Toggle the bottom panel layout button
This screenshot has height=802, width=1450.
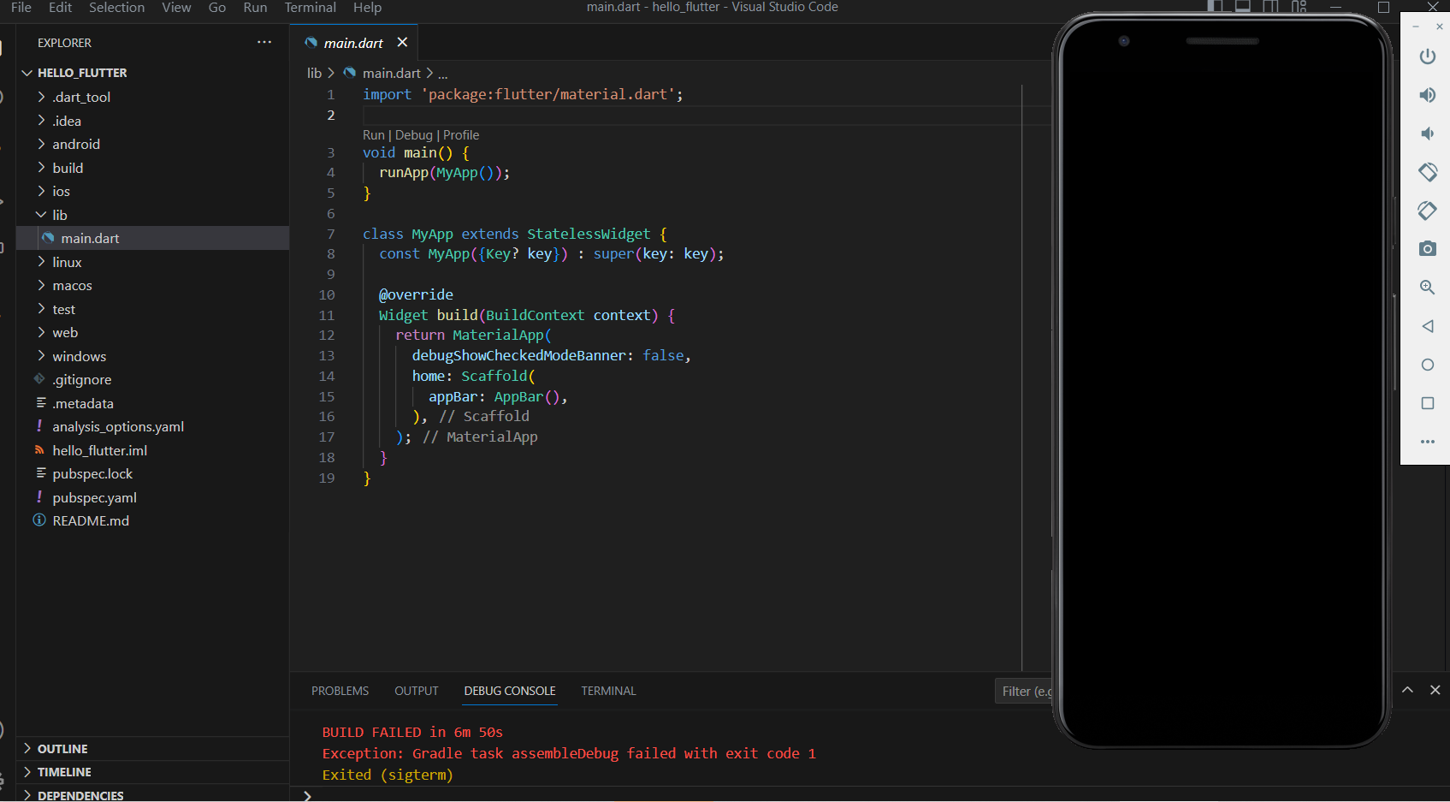click(1243, 7)
